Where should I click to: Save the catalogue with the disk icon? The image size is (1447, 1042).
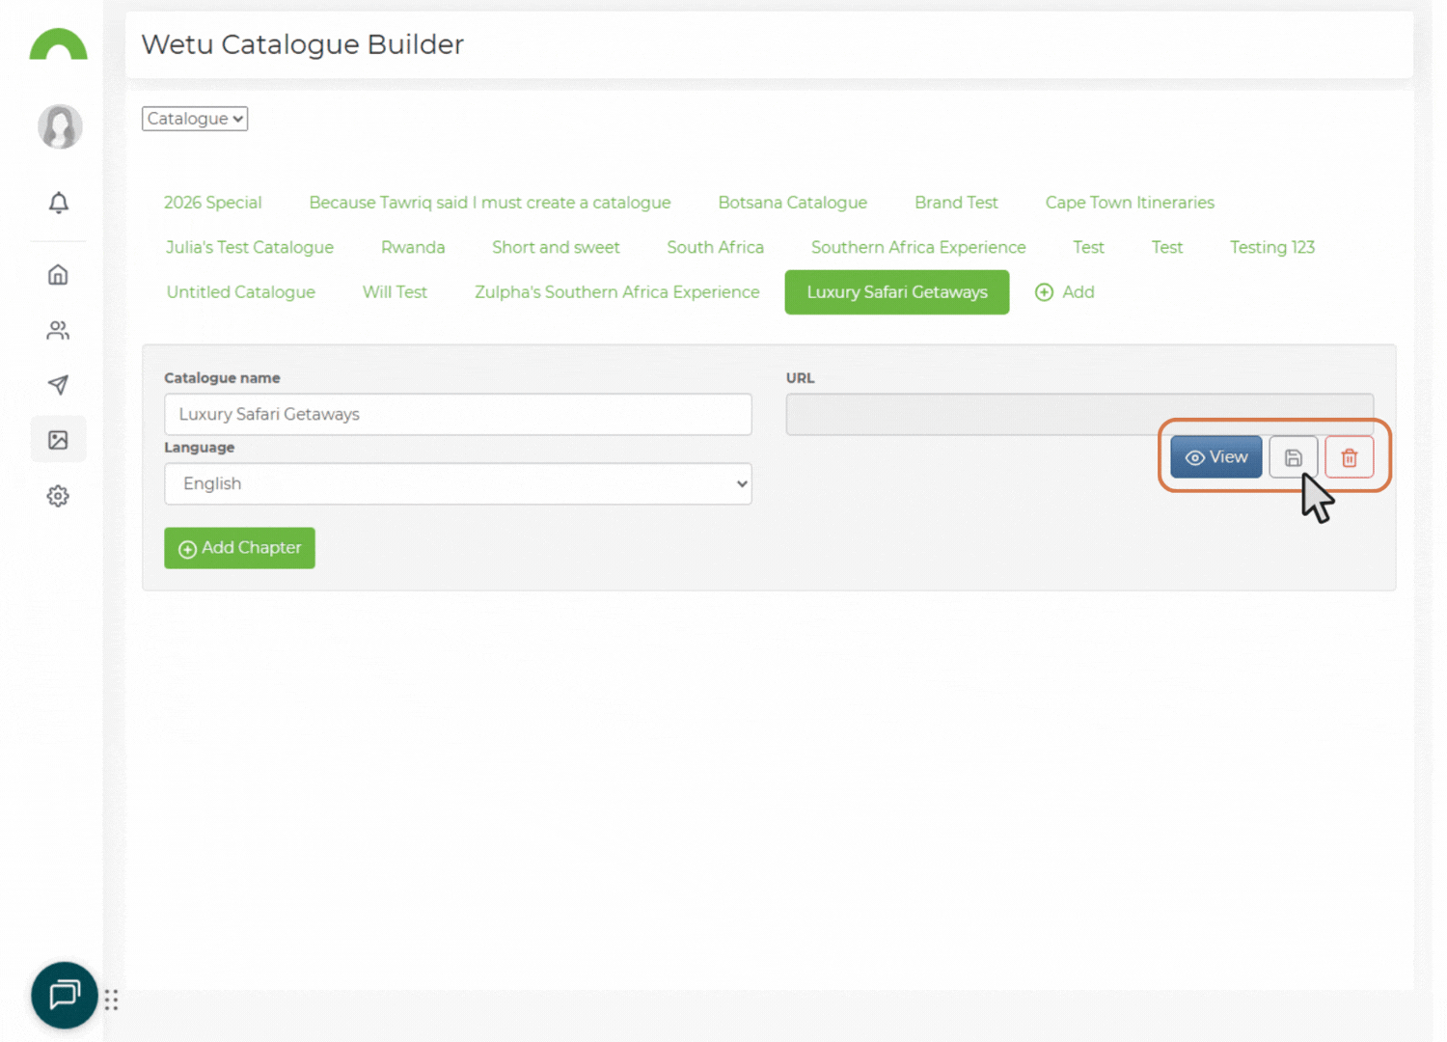[x=1293, y=456]
